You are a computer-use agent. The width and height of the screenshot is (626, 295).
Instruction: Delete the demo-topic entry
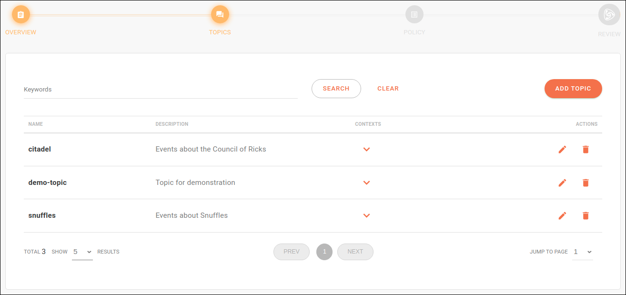point(586,183)
